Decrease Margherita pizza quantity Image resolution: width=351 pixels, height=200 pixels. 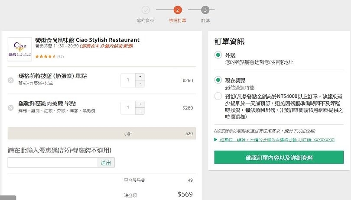click(140, 83)
